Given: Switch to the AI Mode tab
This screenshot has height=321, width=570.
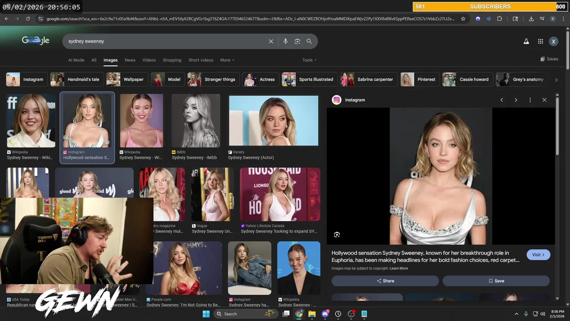Looking at the screenshot, I should (x=76, y=60).
